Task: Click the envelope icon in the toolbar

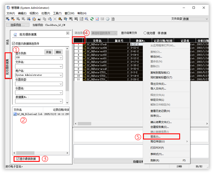Action: (102, 19)
